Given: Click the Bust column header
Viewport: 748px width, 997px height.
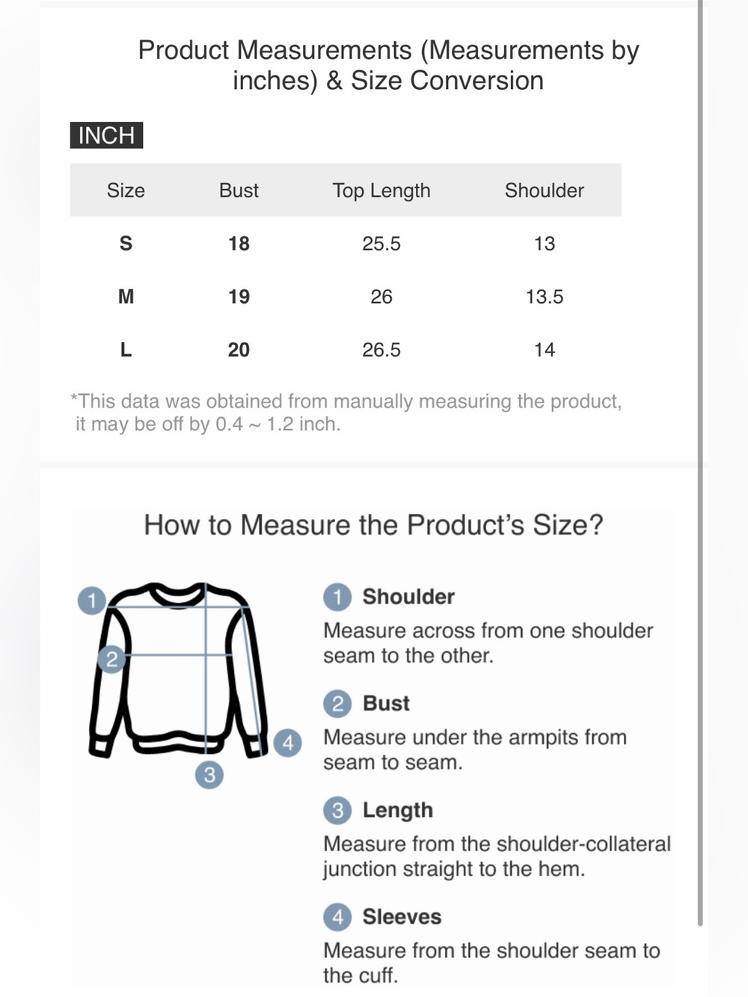Looking at the screenshot, I should (239, 191).
